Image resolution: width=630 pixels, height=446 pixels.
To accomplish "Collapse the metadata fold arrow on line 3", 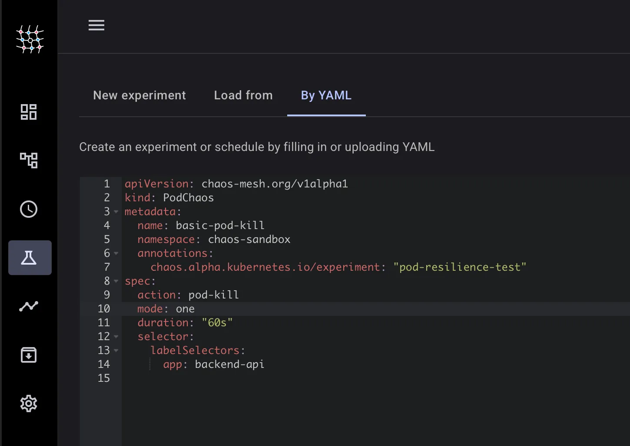I will [x=116, y=212].
